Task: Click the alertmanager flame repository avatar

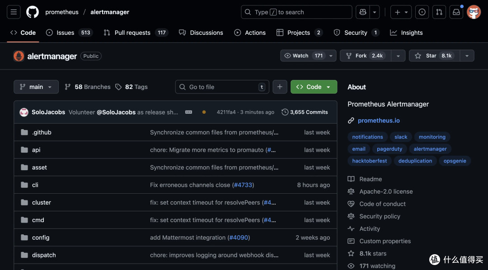Action: point(19,56)
